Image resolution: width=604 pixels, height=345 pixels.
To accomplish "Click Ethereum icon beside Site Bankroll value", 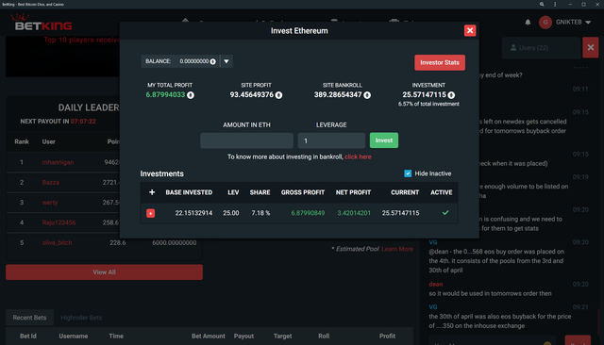I will pyautogui.click(x=367, y=95).
